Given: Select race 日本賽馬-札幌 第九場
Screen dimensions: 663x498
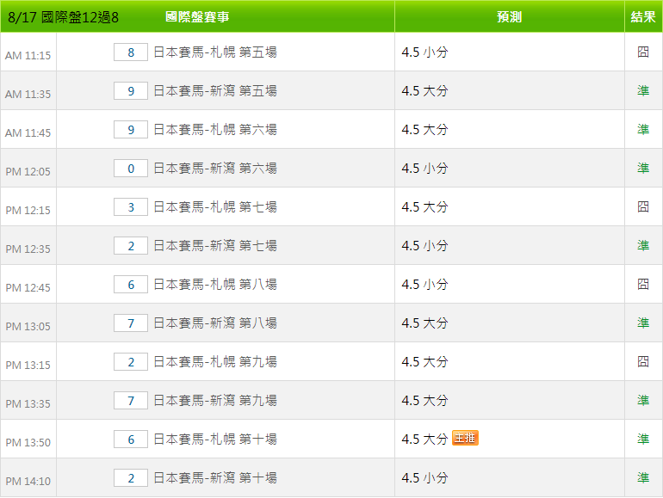Looking at the screenshot, I should pyautogui.click(x=215, y=362).
